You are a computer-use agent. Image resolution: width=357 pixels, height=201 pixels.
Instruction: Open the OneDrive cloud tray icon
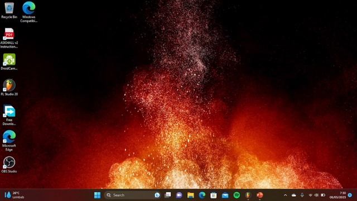click(294, 195)
